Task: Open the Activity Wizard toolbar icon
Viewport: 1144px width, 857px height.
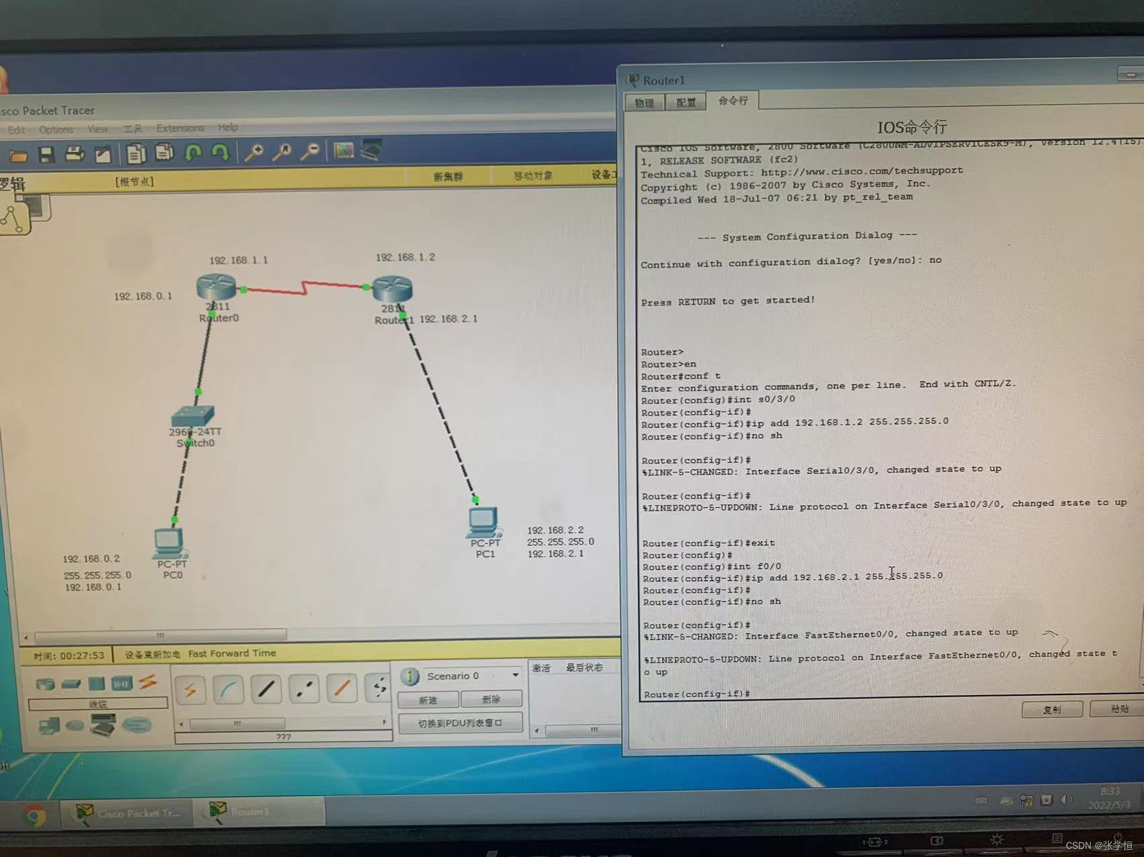Action: 103,154
